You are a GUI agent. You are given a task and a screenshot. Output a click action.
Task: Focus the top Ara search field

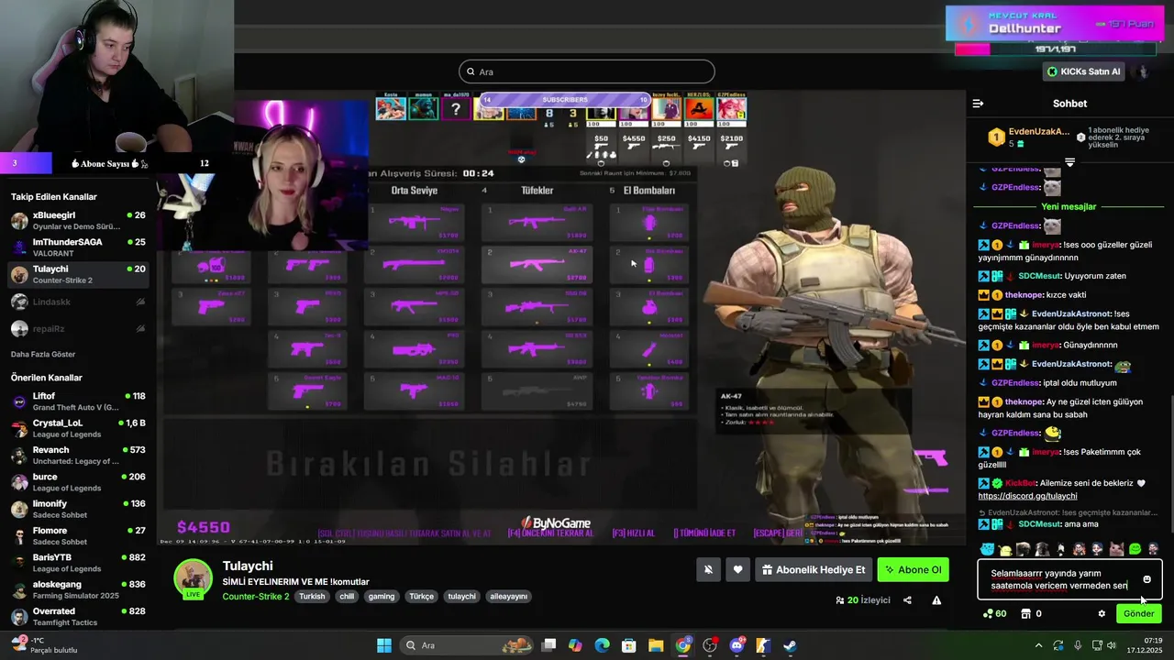[587, 71]
